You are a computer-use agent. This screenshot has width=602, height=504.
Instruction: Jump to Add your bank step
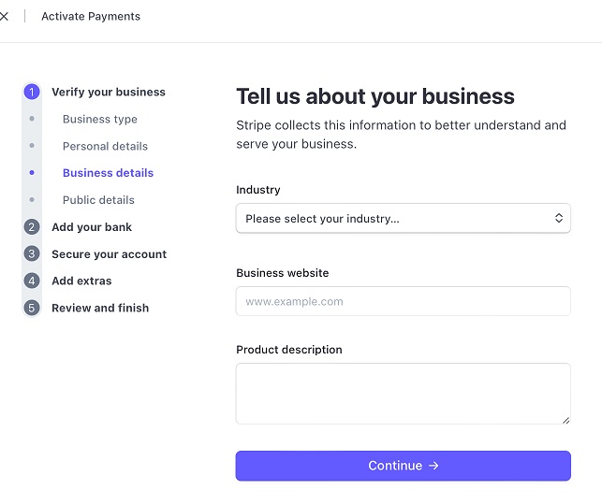click(92, 227)
